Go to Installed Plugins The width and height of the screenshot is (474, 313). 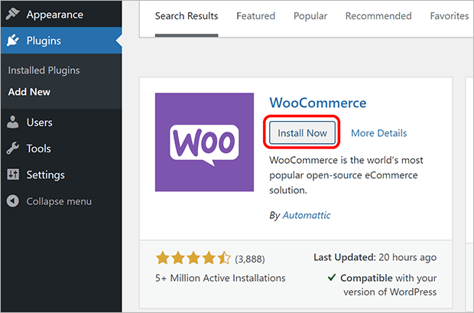tap(44, 70)
